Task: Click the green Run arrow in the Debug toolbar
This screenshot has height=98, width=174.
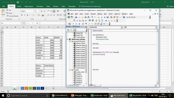Action: 73,24
